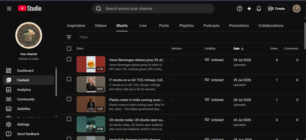Open the IT stocks on a roll title

(137, 80)
